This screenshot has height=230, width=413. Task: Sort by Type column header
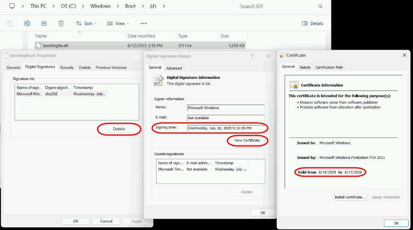coord(197,36)
